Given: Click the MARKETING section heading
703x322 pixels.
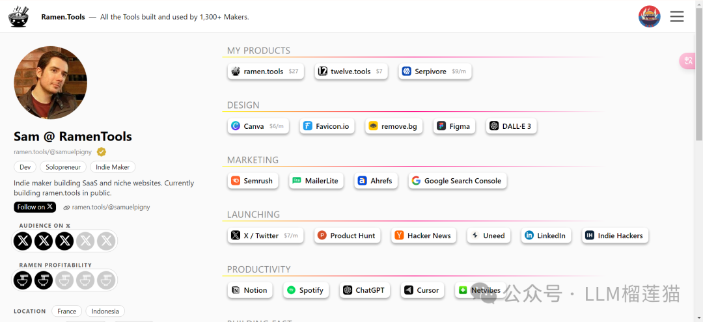Looking at the screenshot, I should pos(253,160).
